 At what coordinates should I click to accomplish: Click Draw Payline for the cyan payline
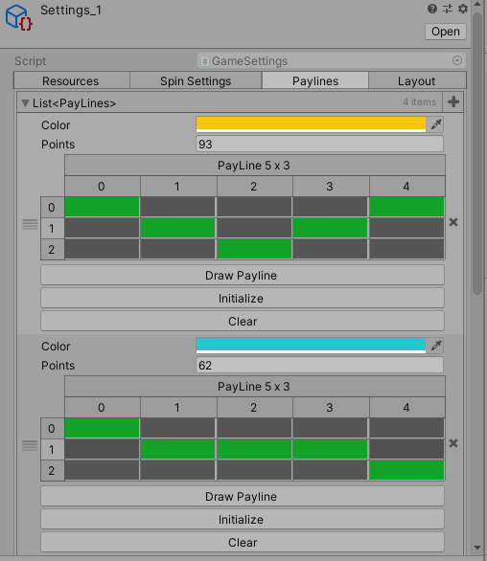pos(243,496)
